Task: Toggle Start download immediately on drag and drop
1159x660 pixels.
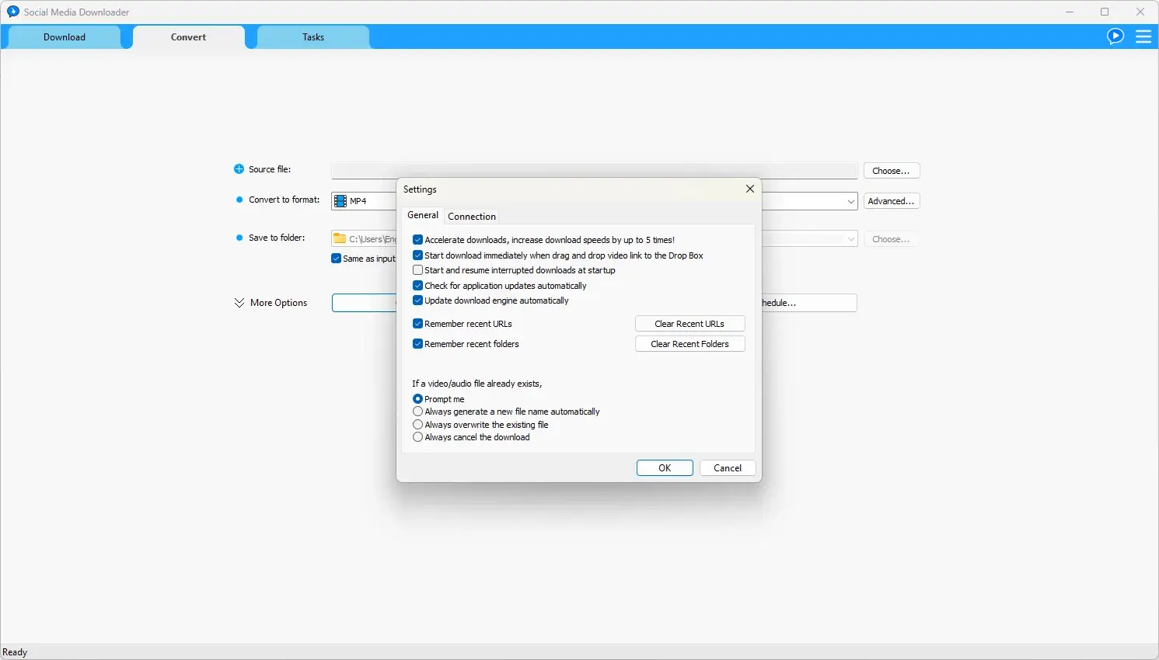Action: pyautogui.click(x=417, y=255)
